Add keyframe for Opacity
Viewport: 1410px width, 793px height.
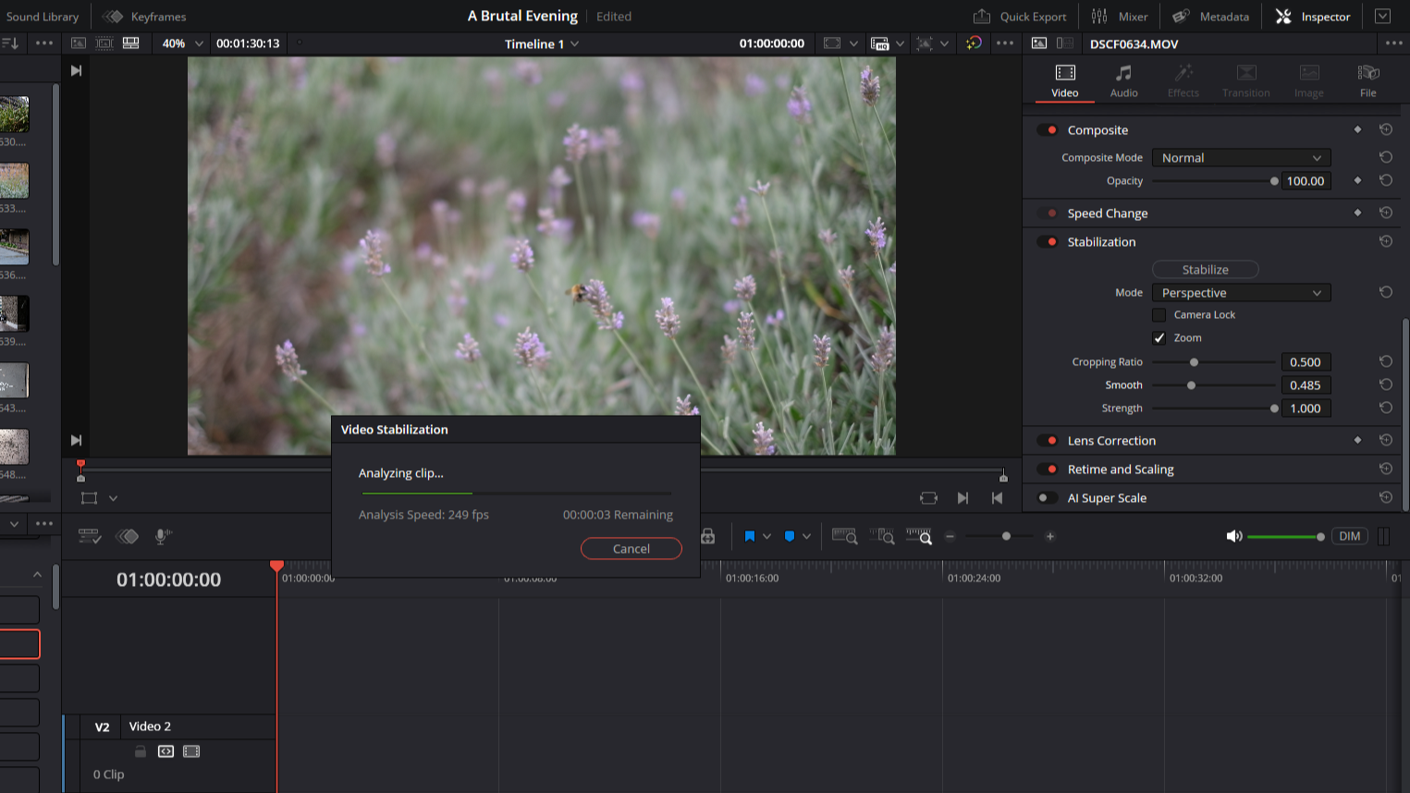pyautogui.click(x=1357, y=180)
